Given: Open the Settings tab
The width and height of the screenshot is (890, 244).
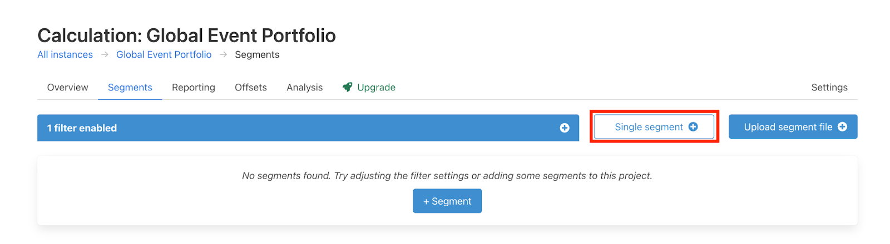Looking at the screenshot, I should point(829,88).
